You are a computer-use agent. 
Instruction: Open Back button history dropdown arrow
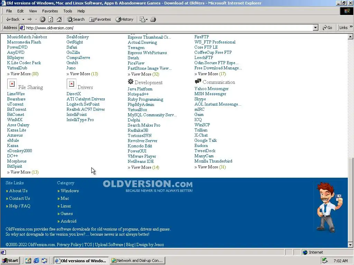click(23, 19)
